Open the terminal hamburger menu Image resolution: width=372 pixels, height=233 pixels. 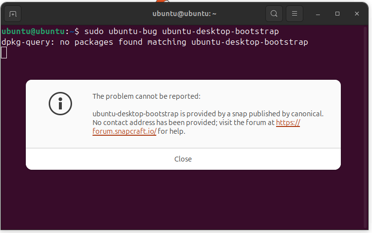click(295, 14)
